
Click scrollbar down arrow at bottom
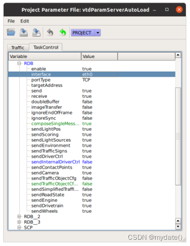(x=178, y=226)
